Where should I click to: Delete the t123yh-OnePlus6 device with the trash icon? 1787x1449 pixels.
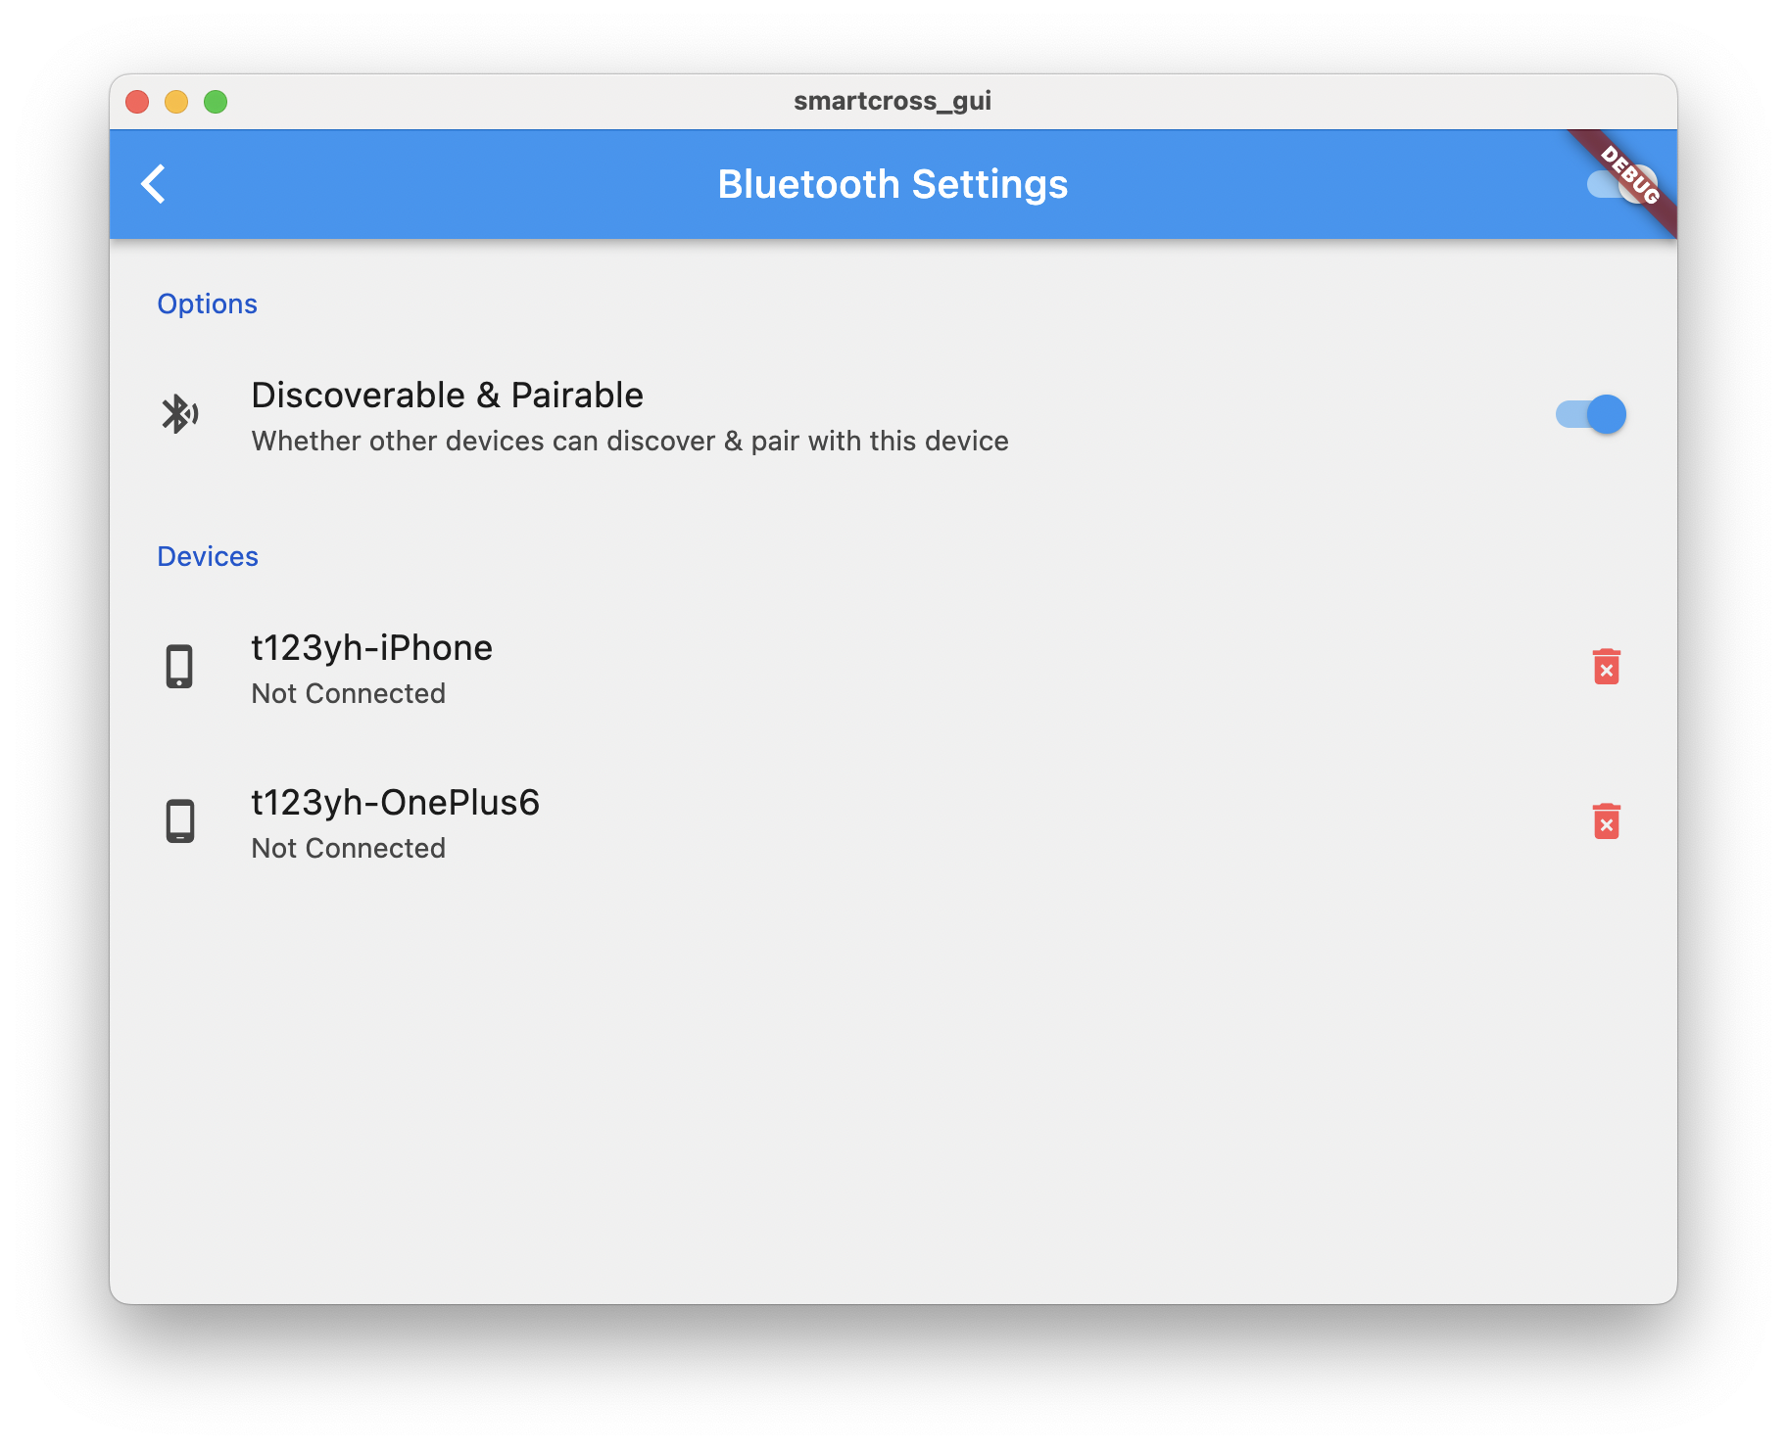(x=1606, y=821)
